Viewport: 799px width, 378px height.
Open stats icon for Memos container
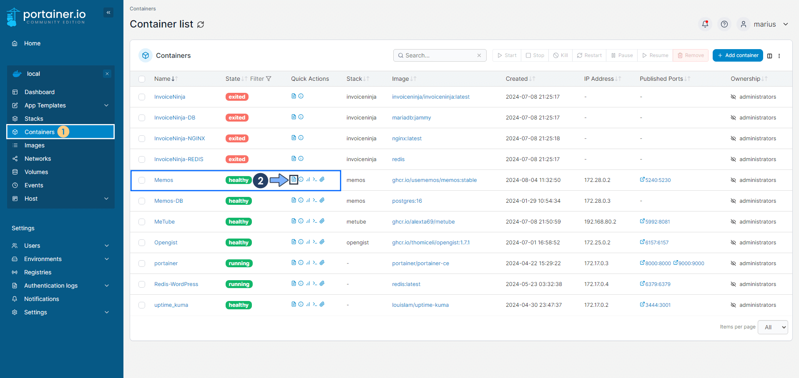pyautogui.click(x=308, y=179)
